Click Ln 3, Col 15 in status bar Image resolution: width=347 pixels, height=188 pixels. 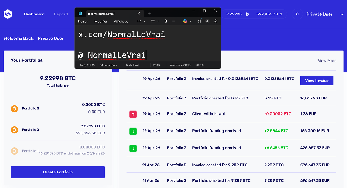coord(87,65)
